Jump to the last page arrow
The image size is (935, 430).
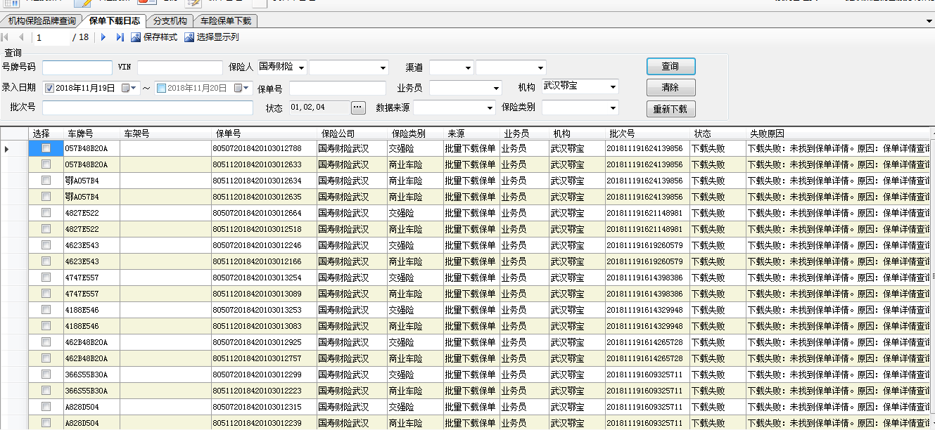pyautogui.click(x=120, y=37)
